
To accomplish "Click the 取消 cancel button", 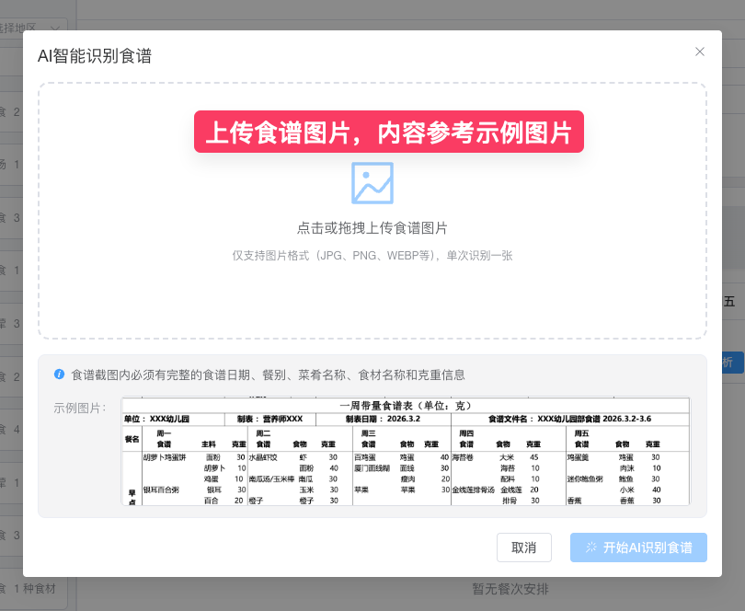I will (x=523, y=547).
